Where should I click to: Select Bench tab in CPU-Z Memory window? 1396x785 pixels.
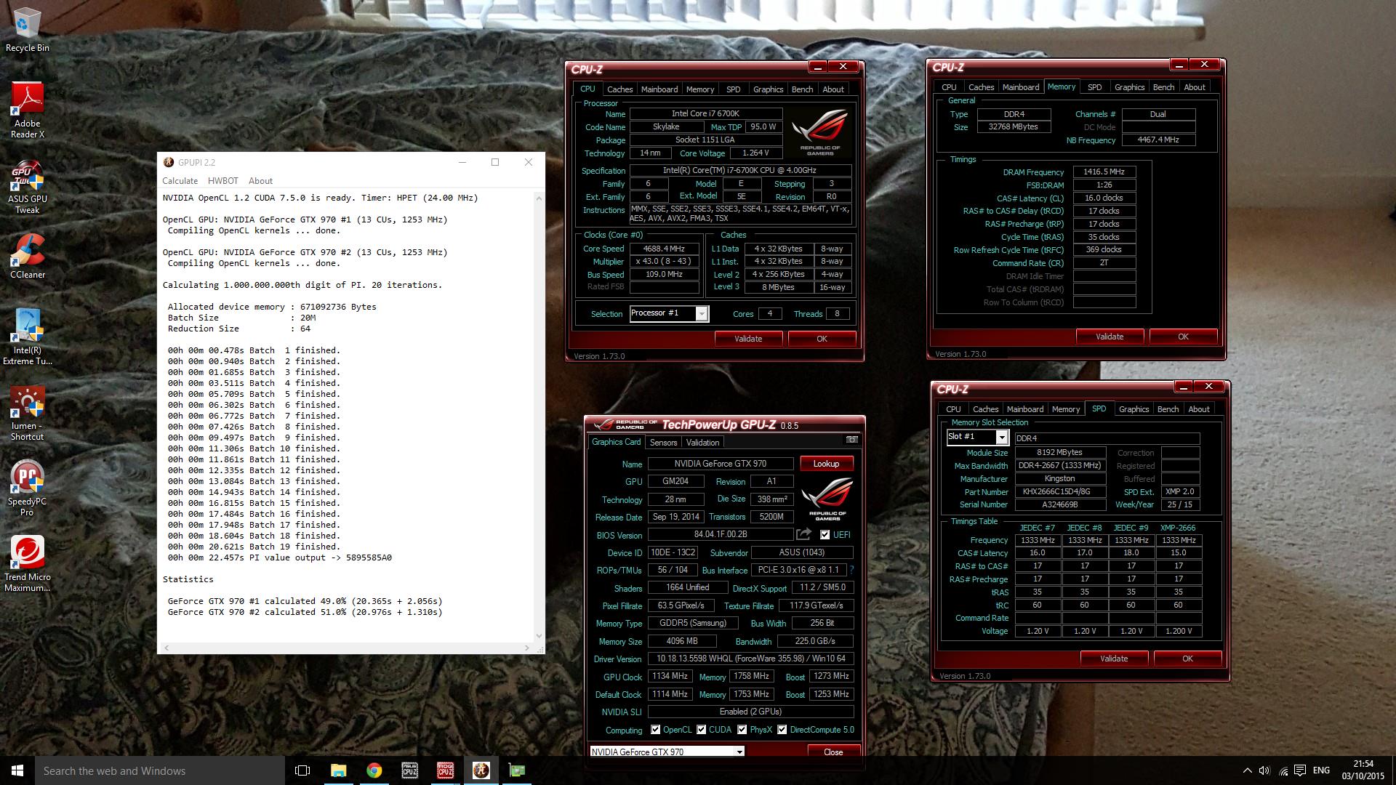click(x=1163, y=87)
